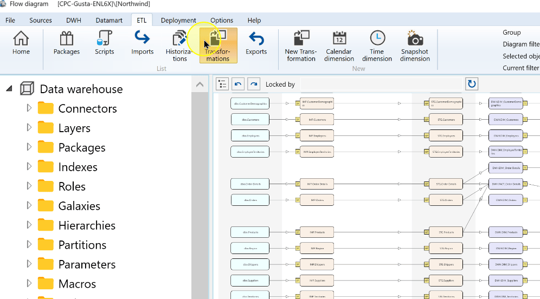Click the T badge on DWH.DIM_Customers node
The height and width of the screenshot is (299, 540).
click(x=525, y=119)
